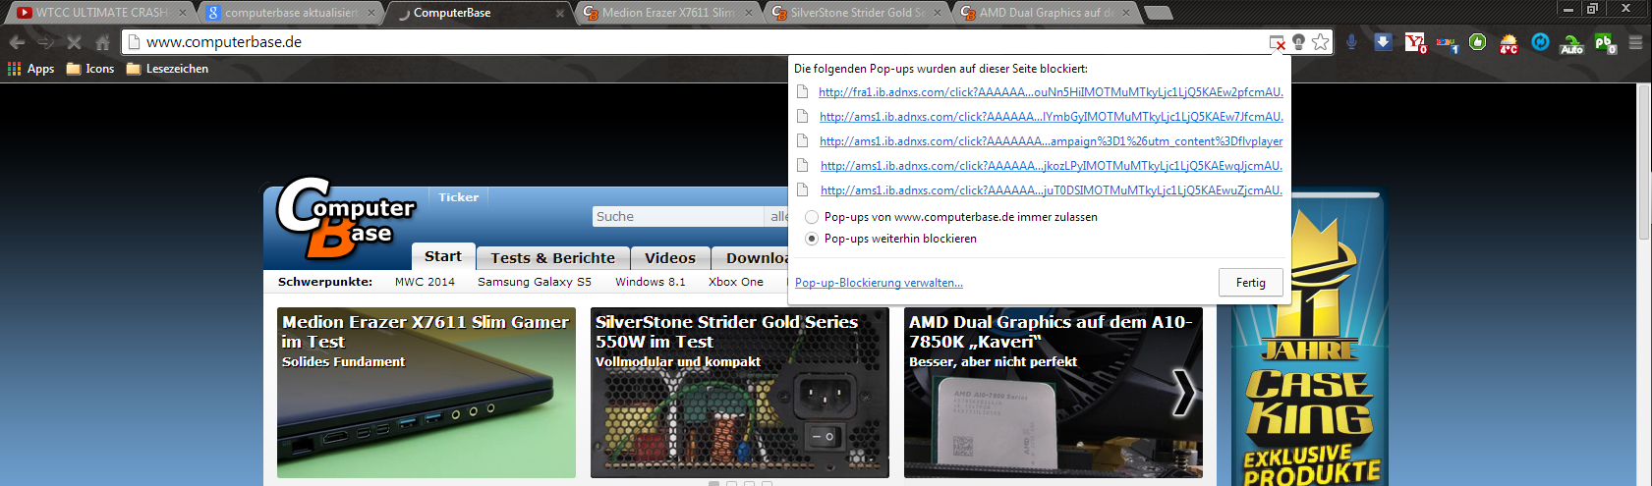The height and width of the screenshot is (486, 1652).
Task: Close the SilverStone Strider Gold tab
Action: click(938, 13)
